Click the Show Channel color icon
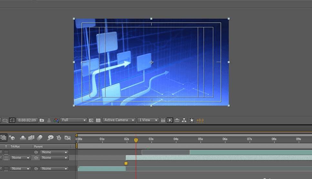Image resolution: width=312 pixels, height=179 pixels. 56,120
